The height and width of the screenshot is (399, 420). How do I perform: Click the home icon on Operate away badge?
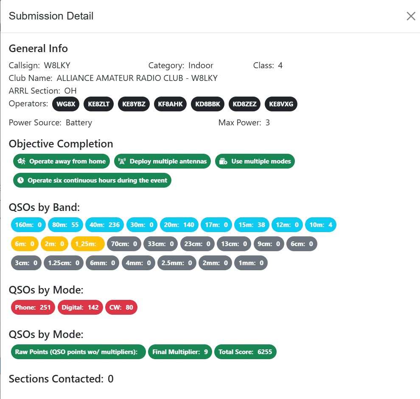coord(21,161)
